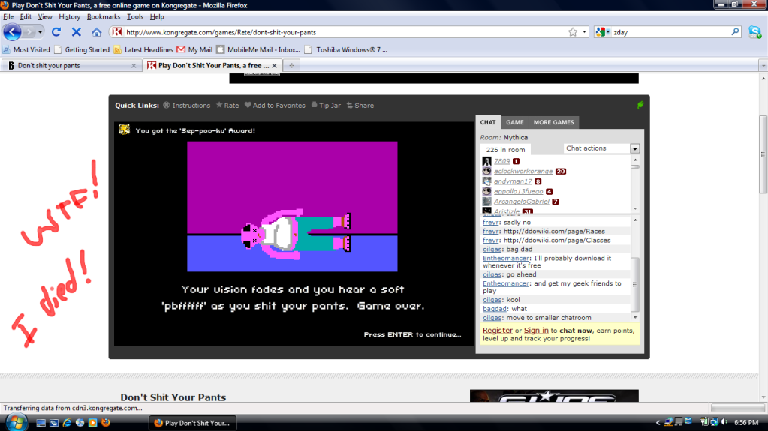Switch to the MORE GAMES tab

[x=553, y=122]
